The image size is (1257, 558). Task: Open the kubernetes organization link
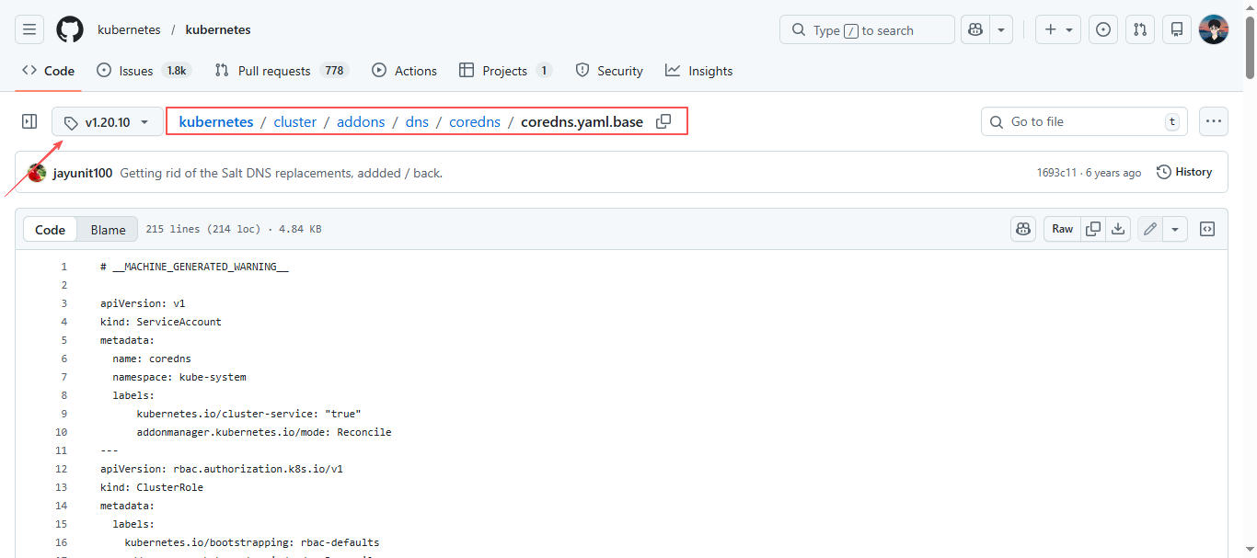pos(129,29)
